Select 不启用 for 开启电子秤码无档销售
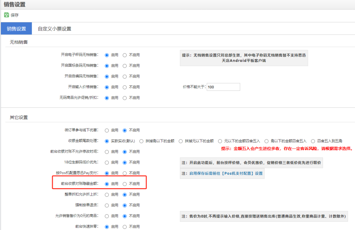This screenshot has height=230, width=355. point(124,55)
